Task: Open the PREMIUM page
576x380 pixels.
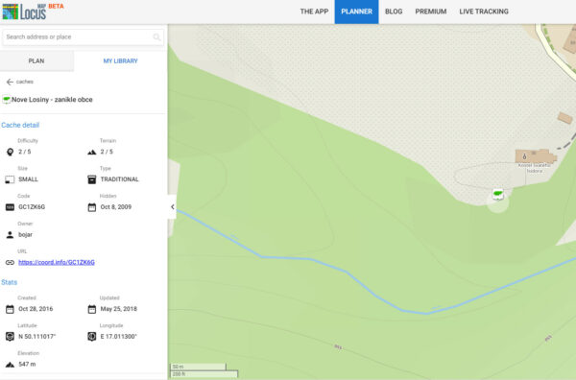Action: [431, 12]
